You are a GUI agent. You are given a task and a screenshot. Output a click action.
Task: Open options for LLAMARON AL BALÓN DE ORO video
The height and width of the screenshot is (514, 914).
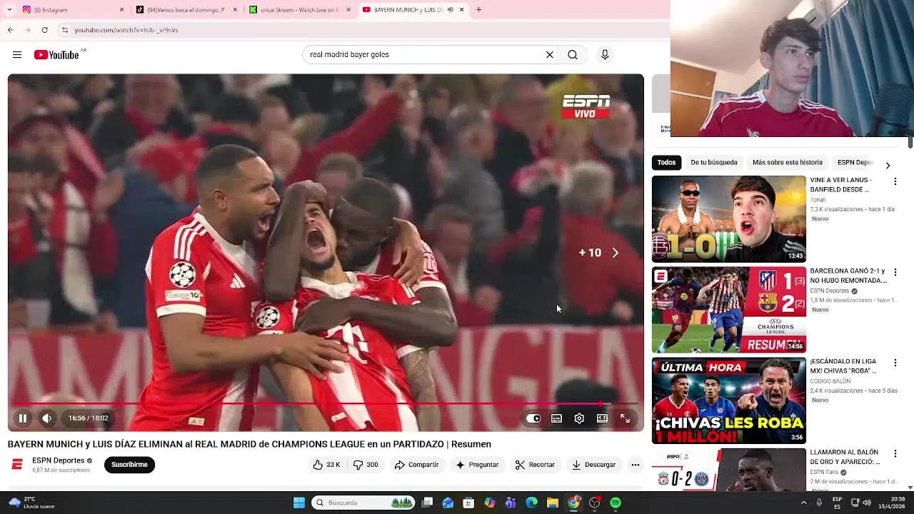pos(895,453)
